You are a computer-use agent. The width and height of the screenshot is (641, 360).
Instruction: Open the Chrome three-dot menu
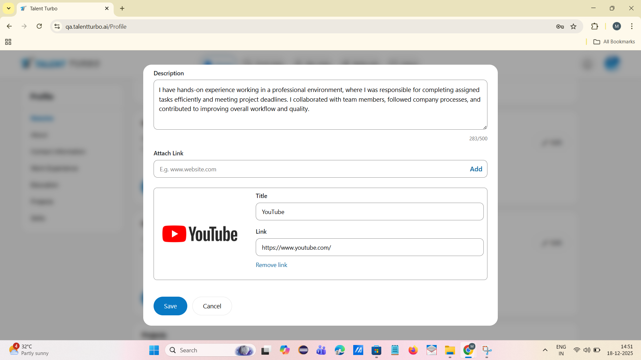pyautogui.click(x=632, y=26)
